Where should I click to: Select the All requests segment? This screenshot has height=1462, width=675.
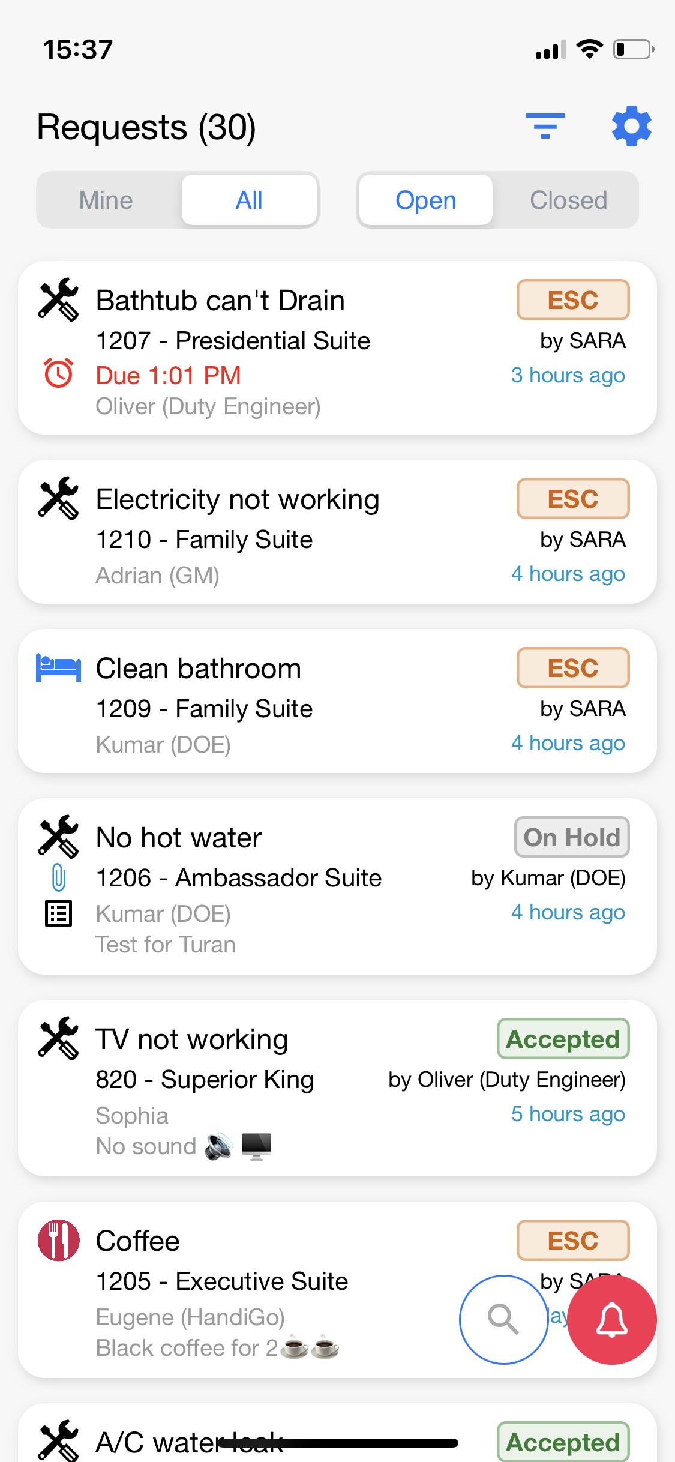[x=249, y=200]
